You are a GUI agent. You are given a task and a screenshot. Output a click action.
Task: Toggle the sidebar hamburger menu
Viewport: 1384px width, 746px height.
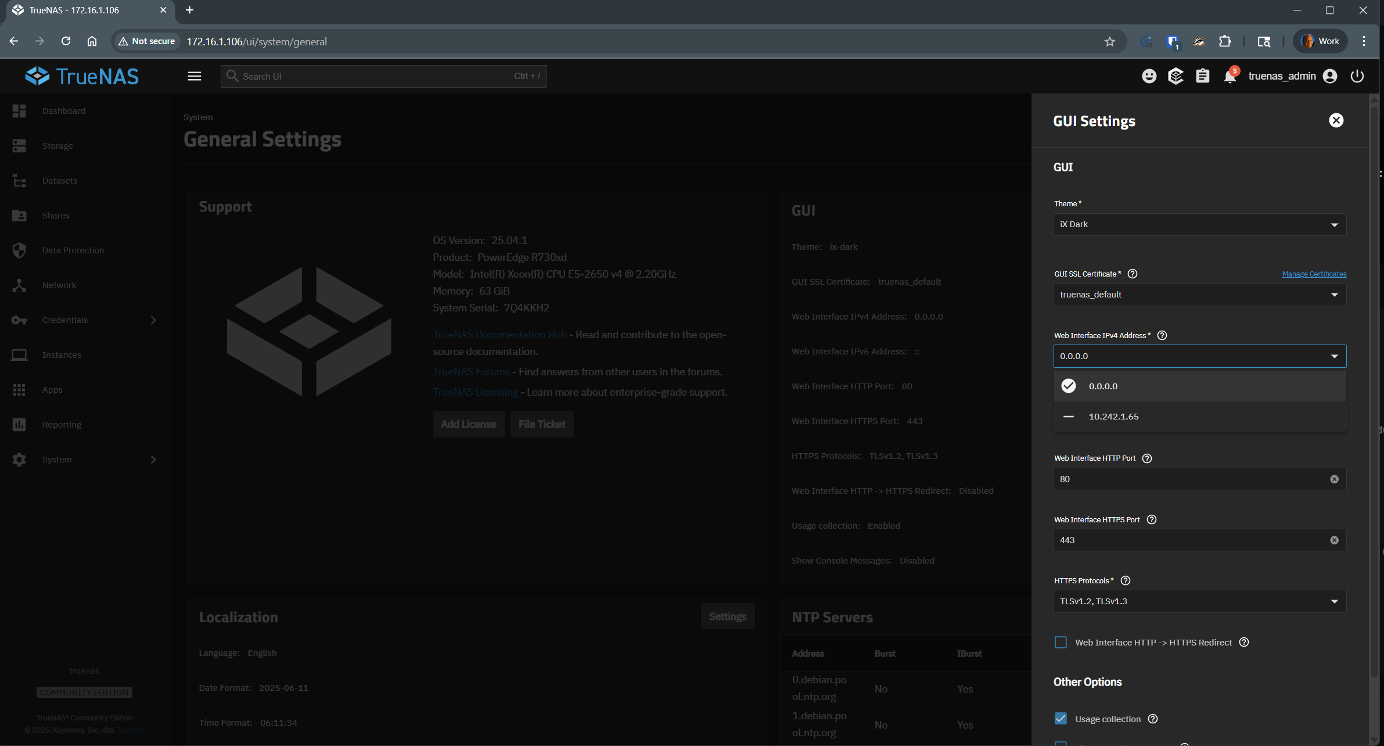click(x=195, y=76)
